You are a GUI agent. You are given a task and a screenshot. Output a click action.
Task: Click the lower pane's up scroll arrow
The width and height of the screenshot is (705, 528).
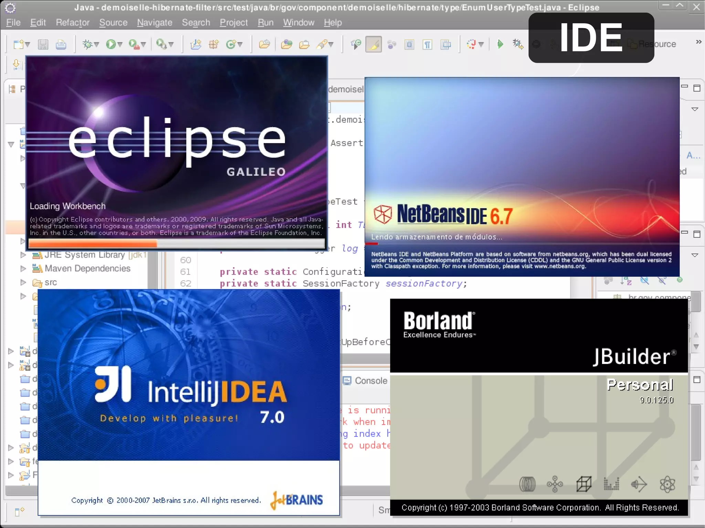click(x=696, y=467)
